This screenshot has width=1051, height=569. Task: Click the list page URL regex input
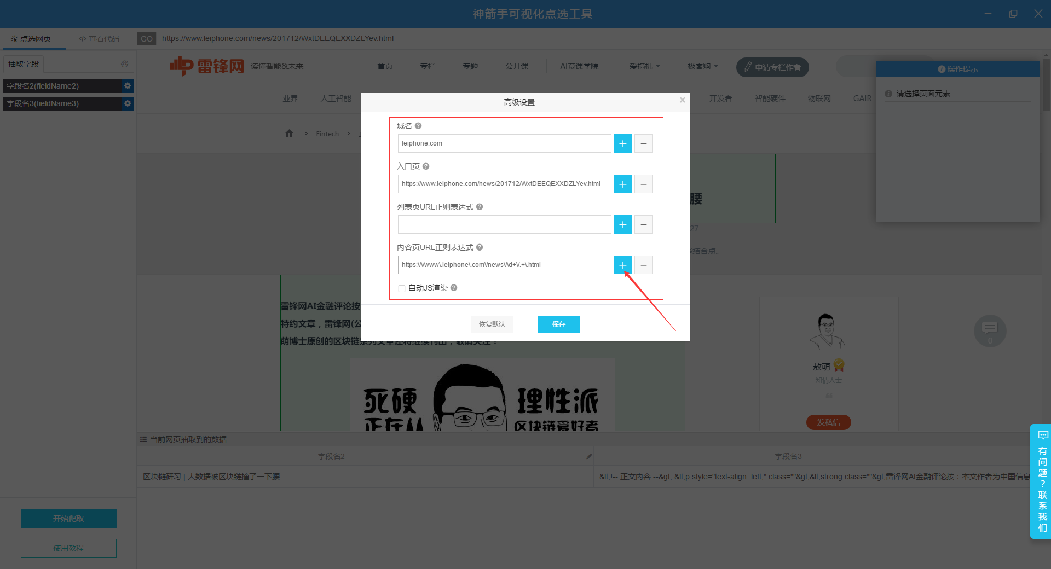[x=504, y=224]
